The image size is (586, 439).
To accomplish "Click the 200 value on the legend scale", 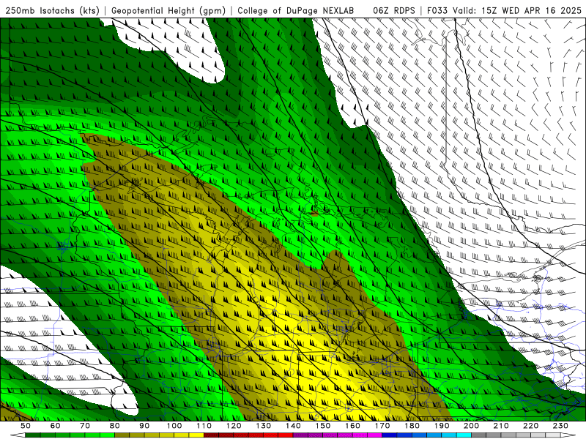I will point(471,426).
